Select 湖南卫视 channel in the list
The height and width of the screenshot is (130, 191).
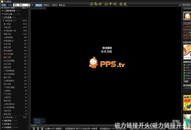click(x=8, y=34)
